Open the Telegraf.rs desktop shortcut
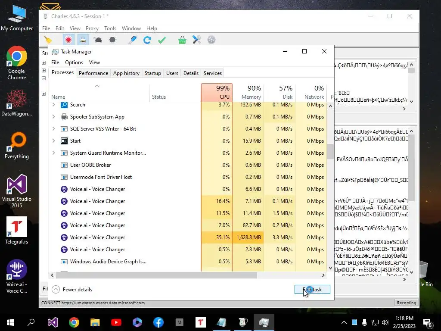This screenshot has width=441, height=331. pos(17,230)
